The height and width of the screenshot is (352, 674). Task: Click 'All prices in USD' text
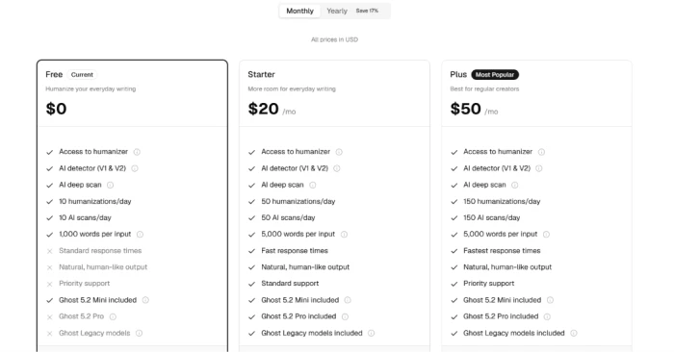pos(334,39)
